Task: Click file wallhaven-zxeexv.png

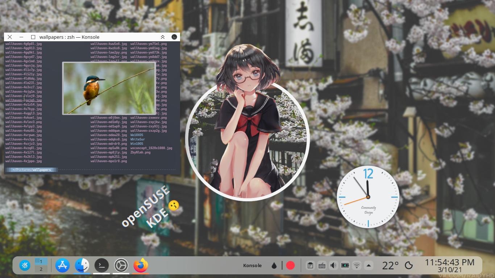Action: 149,118
